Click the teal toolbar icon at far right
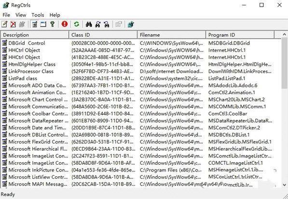 click(x=131, y=24)
